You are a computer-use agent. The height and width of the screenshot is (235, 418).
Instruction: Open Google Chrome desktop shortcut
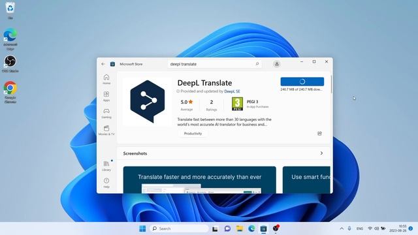coord(10,92)
